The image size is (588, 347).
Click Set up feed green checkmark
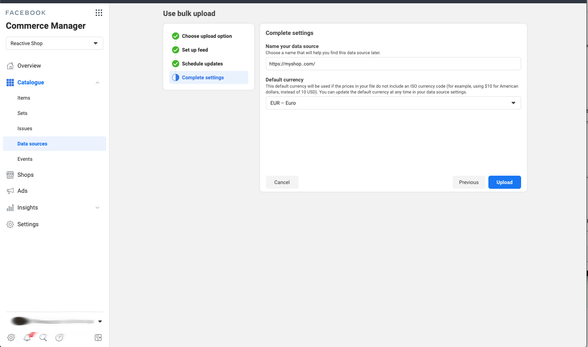pos(176,50)
